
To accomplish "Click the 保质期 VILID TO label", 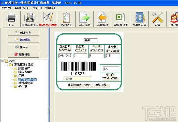I will [x=80, y=48].
